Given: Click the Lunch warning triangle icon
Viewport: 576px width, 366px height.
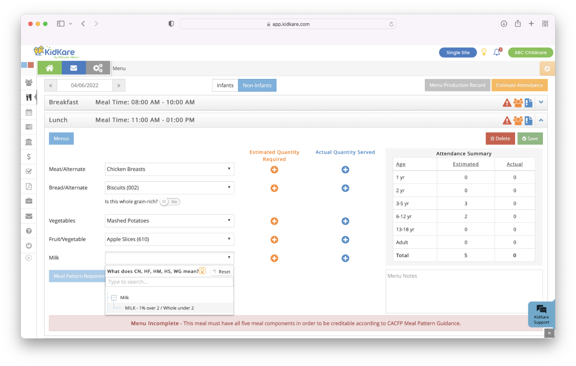Looking at the screenshot, I should pos(507,121).
